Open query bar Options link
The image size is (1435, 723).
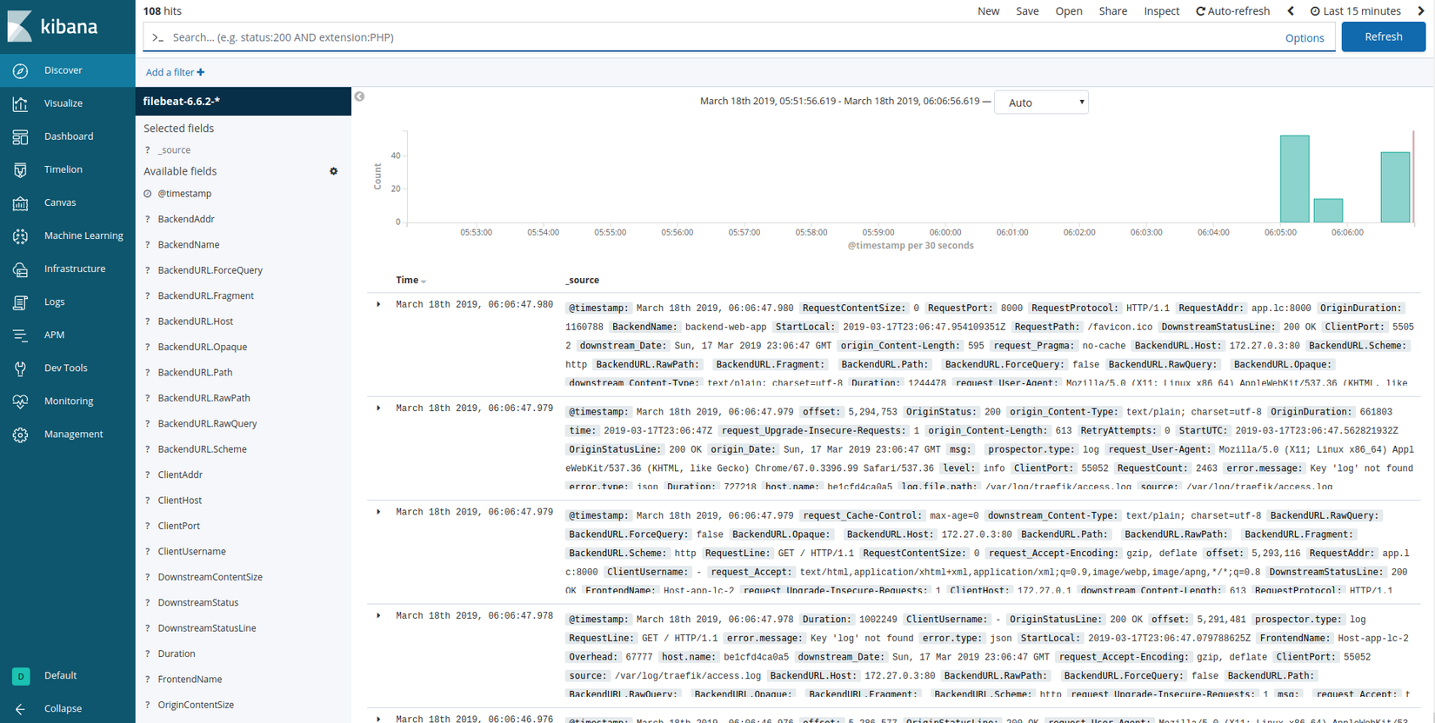tap(1305, 38)
